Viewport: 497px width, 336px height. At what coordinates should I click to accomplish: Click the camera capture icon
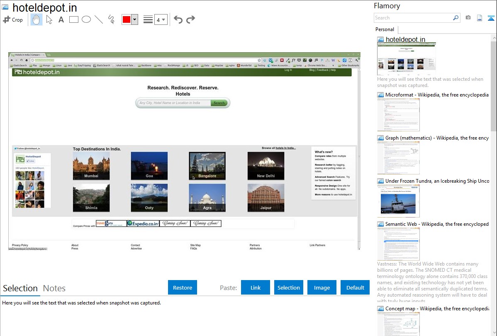468,18
